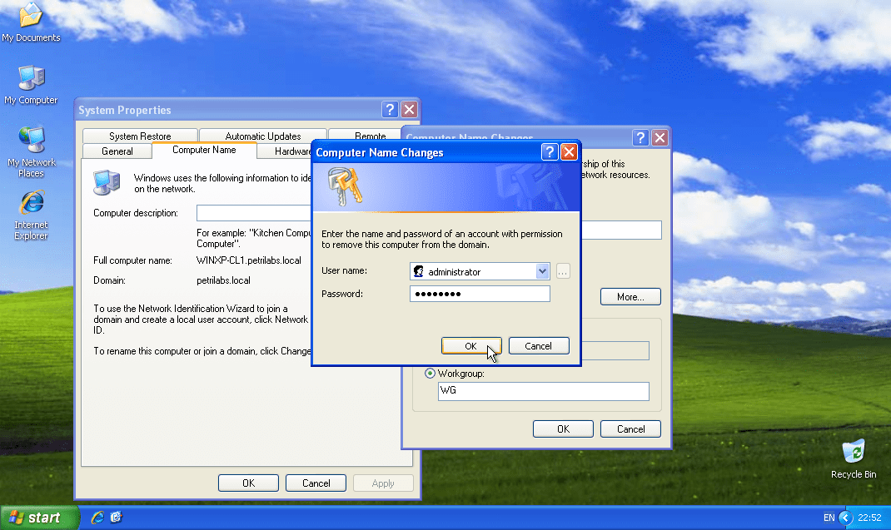
Task: Launch Internet Explorer from the quick launch bar
Action: [x=97, y=517]
